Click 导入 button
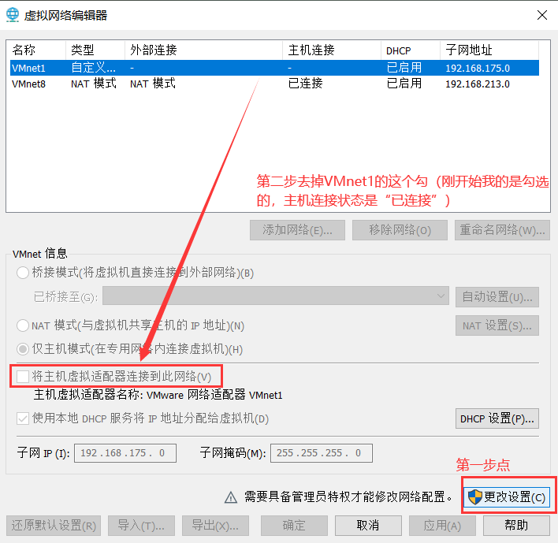The image size is (558, 543). pos(141,526)
